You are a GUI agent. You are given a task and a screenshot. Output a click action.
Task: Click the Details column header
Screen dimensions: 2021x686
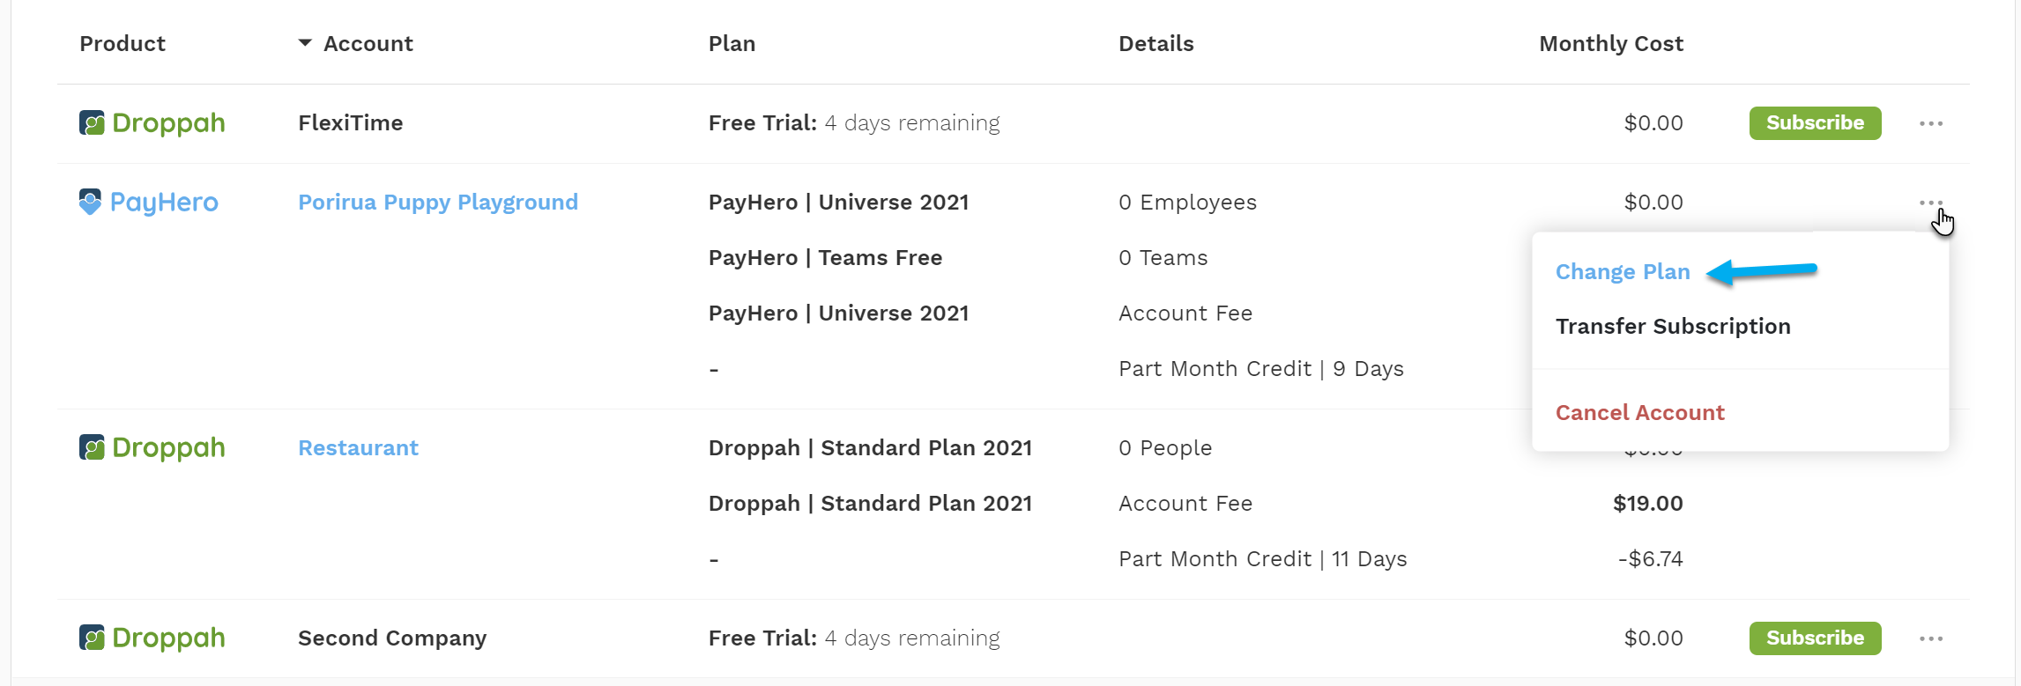click(1155, 44)
